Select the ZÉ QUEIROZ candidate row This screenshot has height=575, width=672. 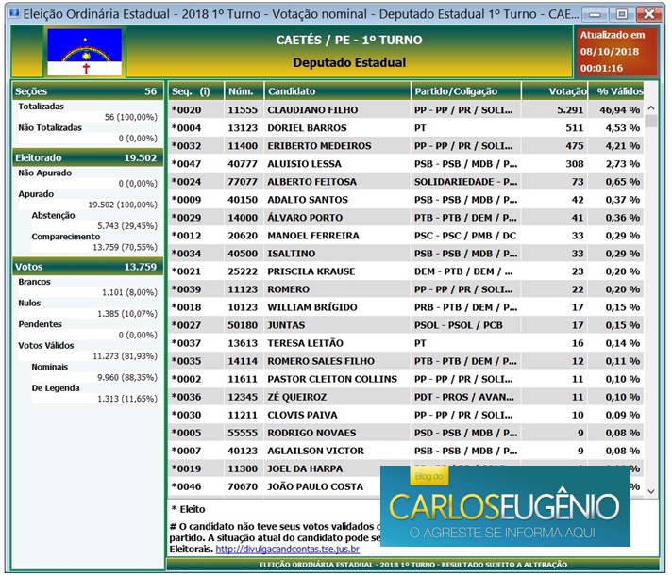tap(406, 398)
